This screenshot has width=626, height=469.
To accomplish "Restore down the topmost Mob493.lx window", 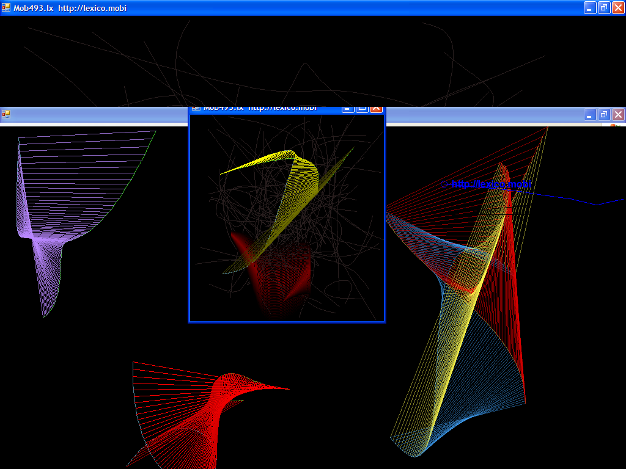I will [604, 8].
